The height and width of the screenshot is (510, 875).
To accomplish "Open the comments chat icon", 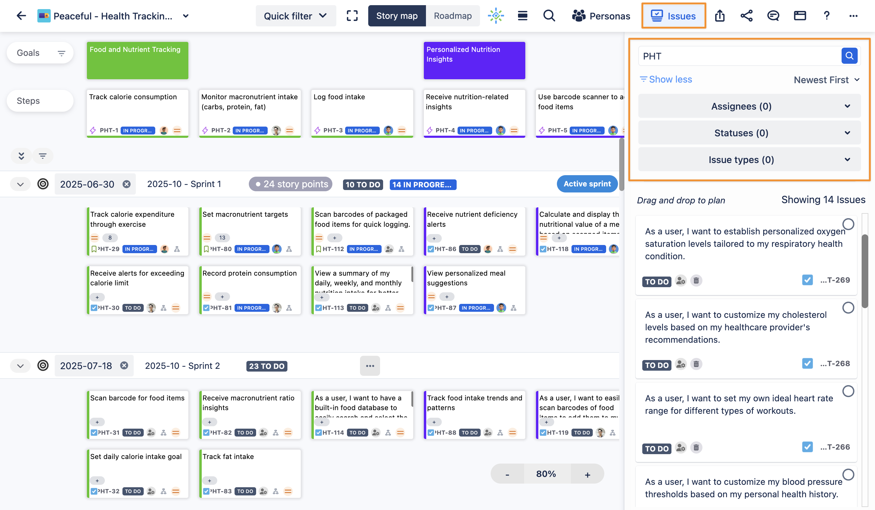I will click(773, 16).
